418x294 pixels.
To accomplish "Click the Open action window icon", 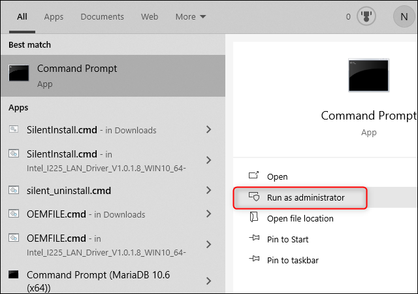I will tap(253, 175).
